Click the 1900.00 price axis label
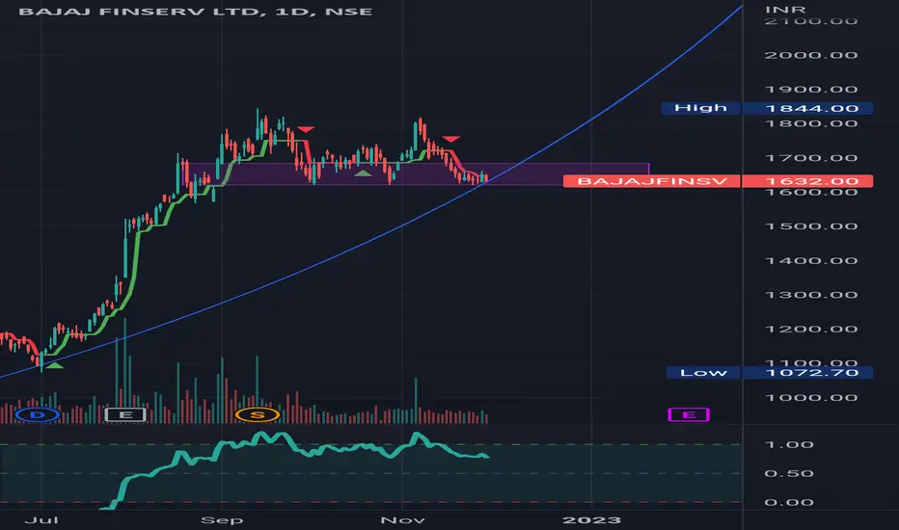The image size is (899, 530). pyautogui.click(x=810, y=90)
